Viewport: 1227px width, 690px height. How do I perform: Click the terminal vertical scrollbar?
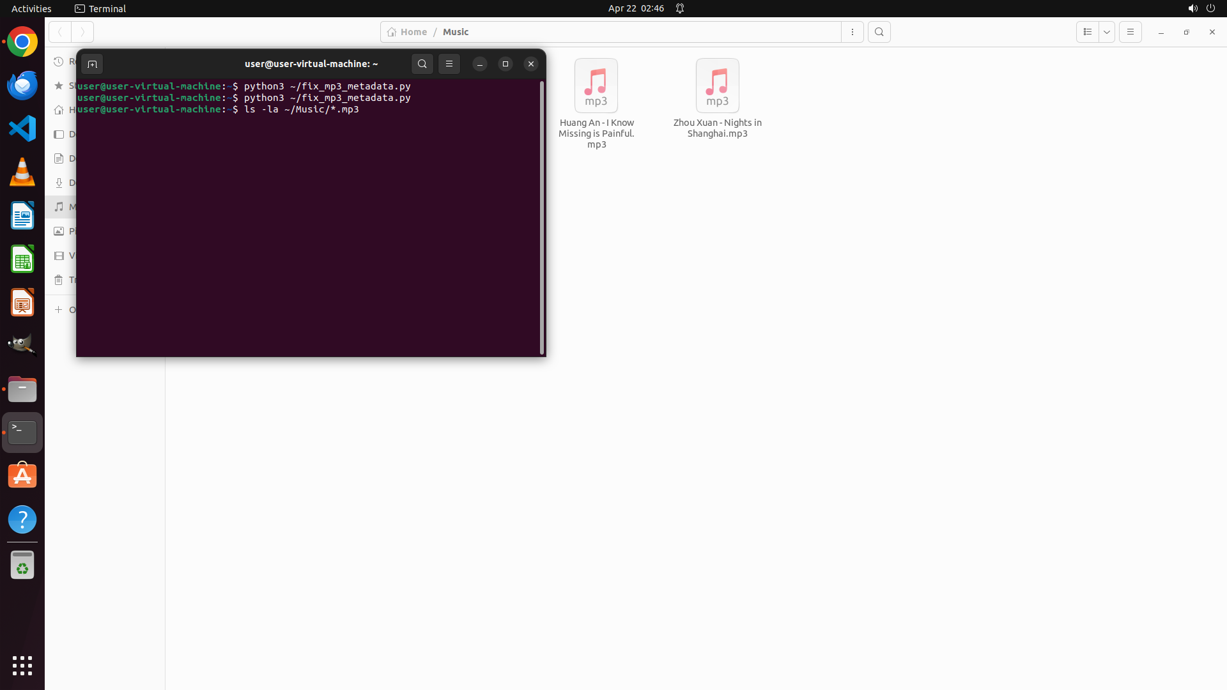(x=542, y=217)
